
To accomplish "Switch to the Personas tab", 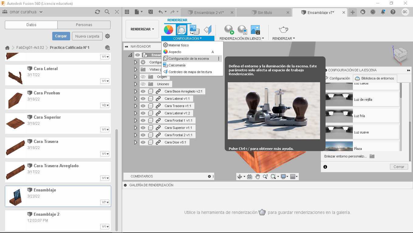I will [84, 25].
